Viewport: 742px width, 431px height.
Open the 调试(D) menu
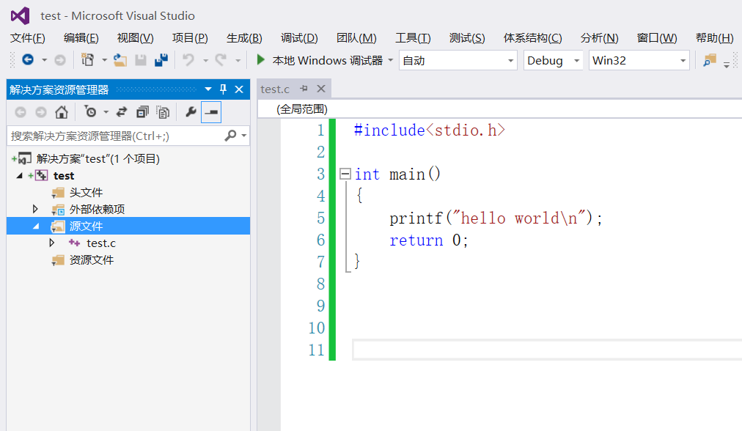pyautogui.click(x=299, y=38)
